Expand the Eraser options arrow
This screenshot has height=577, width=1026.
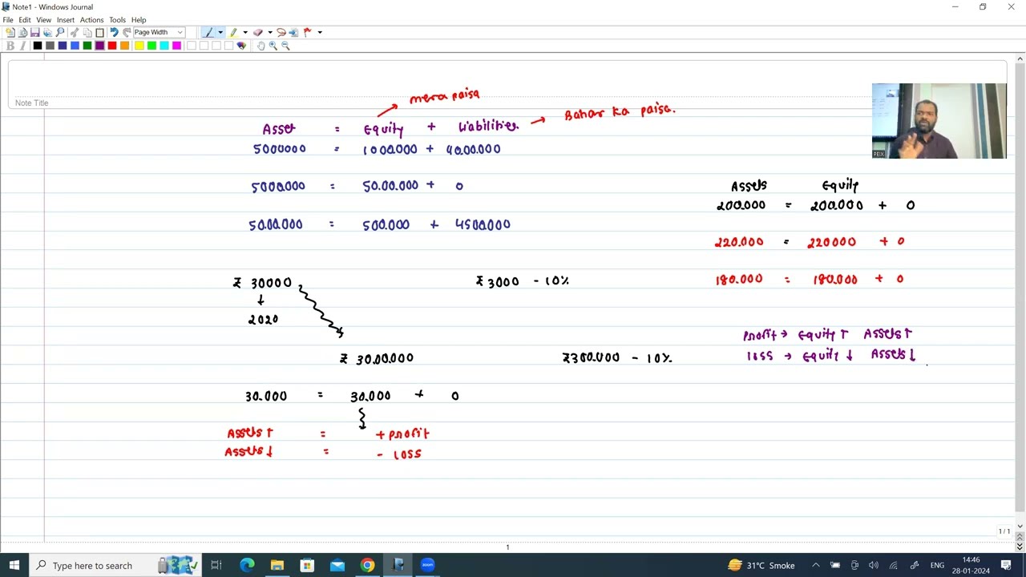tap(270, 32)
